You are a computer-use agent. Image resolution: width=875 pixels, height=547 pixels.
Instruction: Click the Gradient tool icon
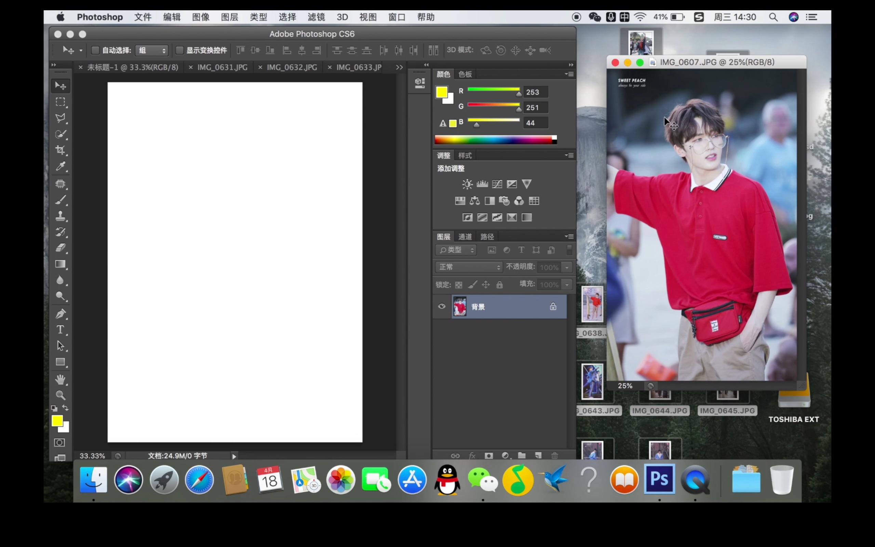(60, 264)
